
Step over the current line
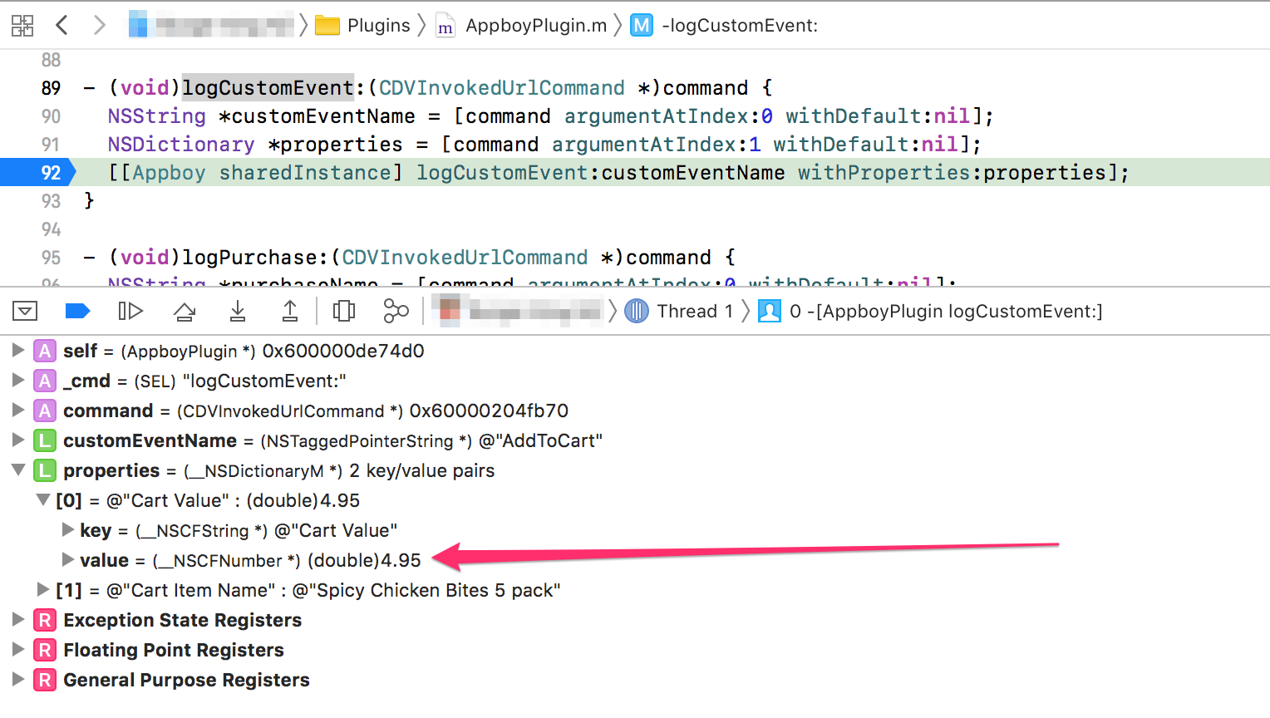point(184,311)
